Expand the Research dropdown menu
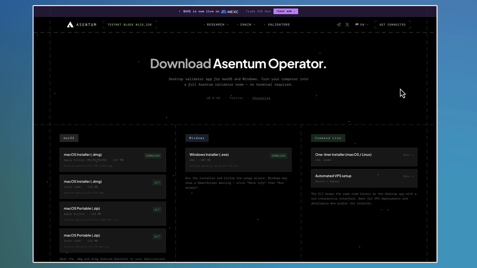This screenshot has width=477, height=268. click(x=216, y=25)
